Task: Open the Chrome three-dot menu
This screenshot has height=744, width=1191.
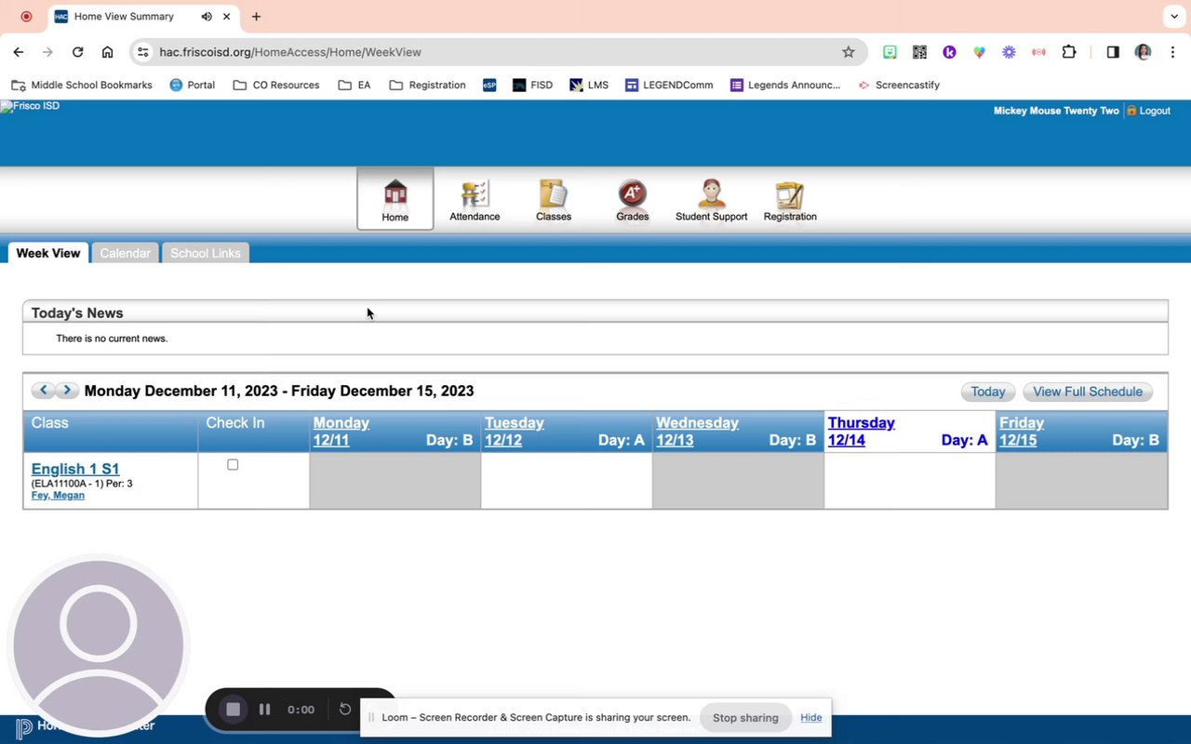Action: 1172,52
